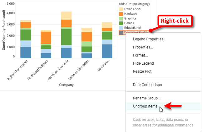Image resolution: width=202 pixels, height=133 pixels.
Task: Select the Old World Insurance green Games segment
Action: pyautogui.click(x=66, y=37)
